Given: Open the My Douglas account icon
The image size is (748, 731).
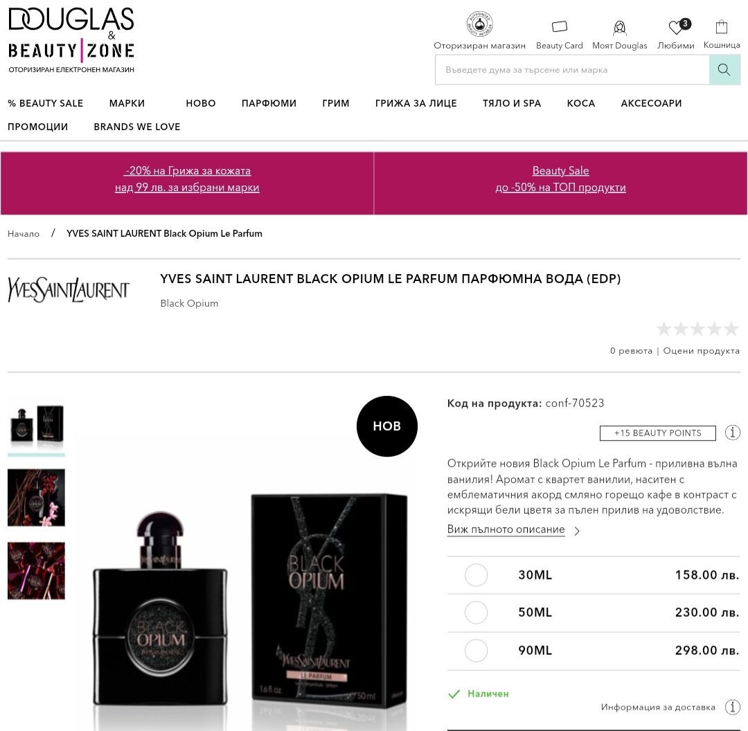Looking at the screenshot, I should click(x=619, y=28).
